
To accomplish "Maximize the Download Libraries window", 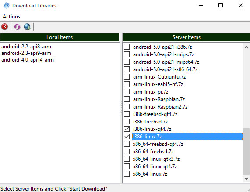I will [x=221, y=5].
